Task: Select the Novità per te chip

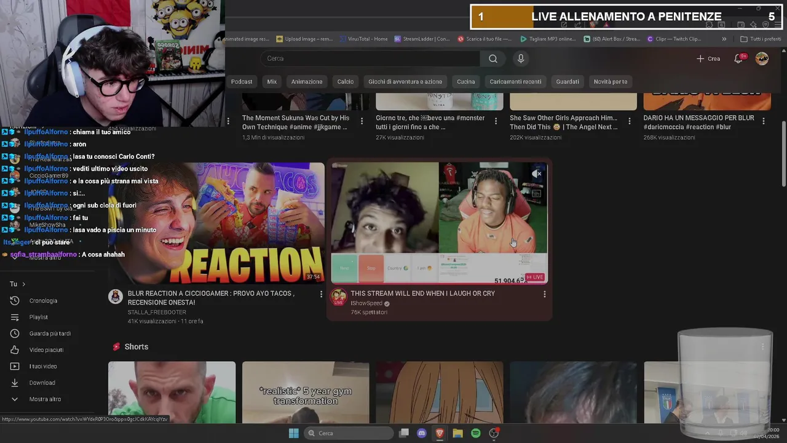Action: pos(611,82)
